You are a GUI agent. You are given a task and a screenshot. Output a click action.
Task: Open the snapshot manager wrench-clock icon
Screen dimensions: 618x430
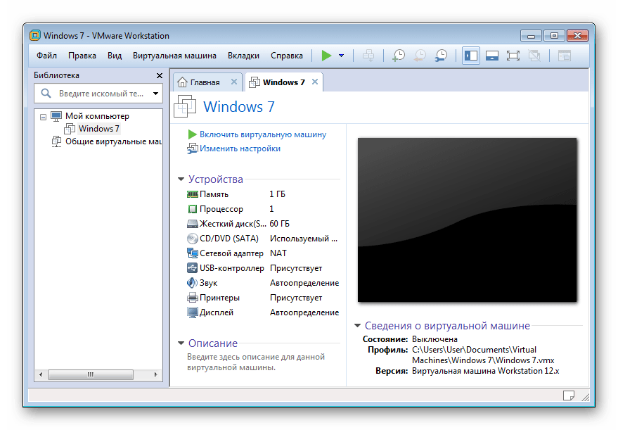point(441,56)
